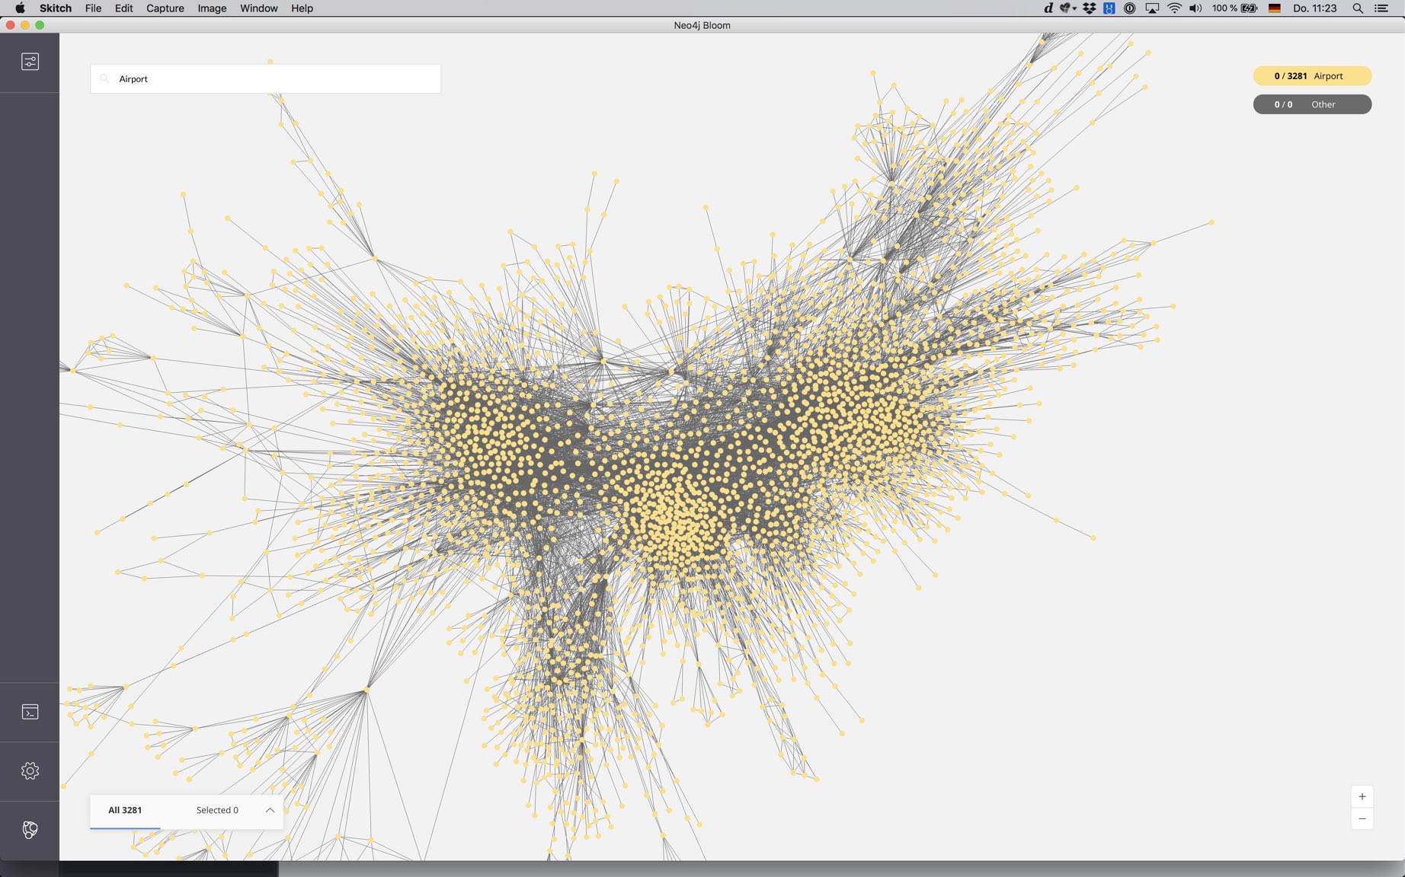Switch to the Selected 0 tab
The height and width of the screenshot is (877, 1405).
click(x=217, y=810)
